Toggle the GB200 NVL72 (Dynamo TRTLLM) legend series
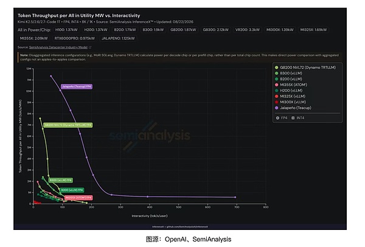Image resolution: width=365 pixels, height=247 pixels. click(305, 68)
